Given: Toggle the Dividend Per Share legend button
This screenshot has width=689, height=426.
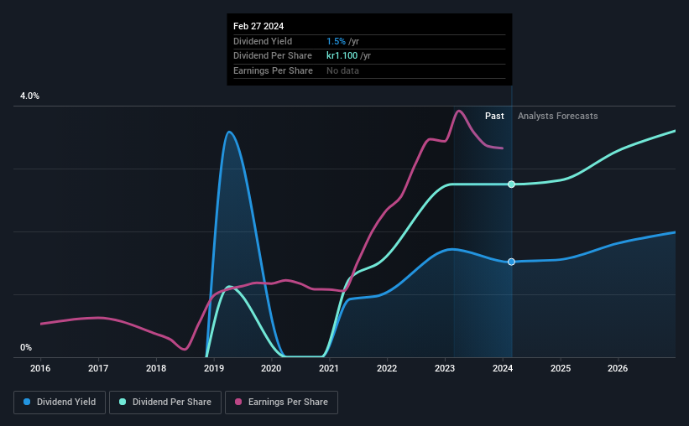Looking at the screenshot, I should (165, 403).
